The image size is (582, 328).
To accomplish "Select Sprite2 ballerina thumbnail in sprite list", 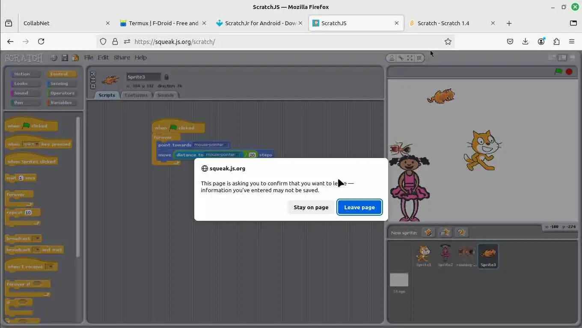I will [x=445, y=255].
